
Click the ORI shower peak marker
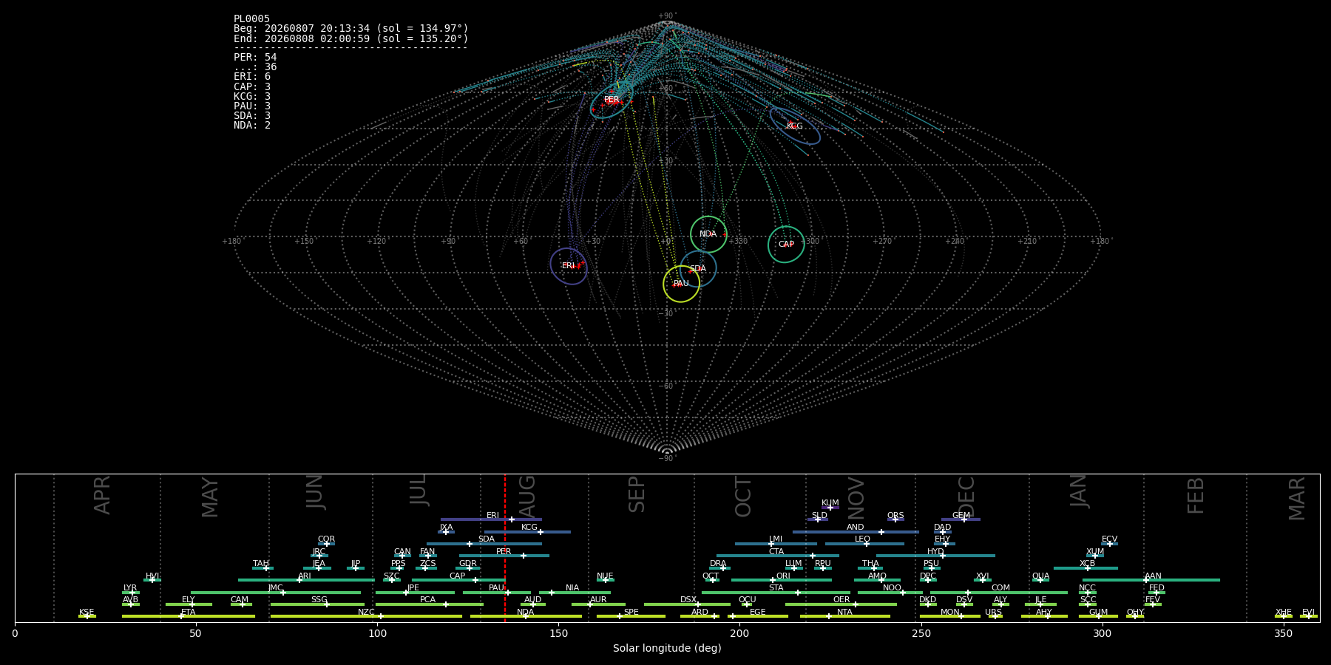click(x=773, y=580)
